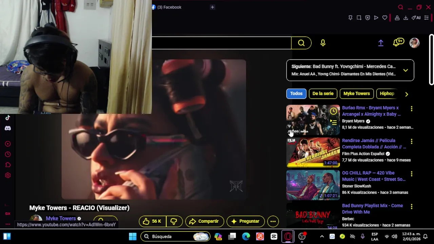Click the send-flow arrow icon
434x244 pixels.
[x=376, y=18]
